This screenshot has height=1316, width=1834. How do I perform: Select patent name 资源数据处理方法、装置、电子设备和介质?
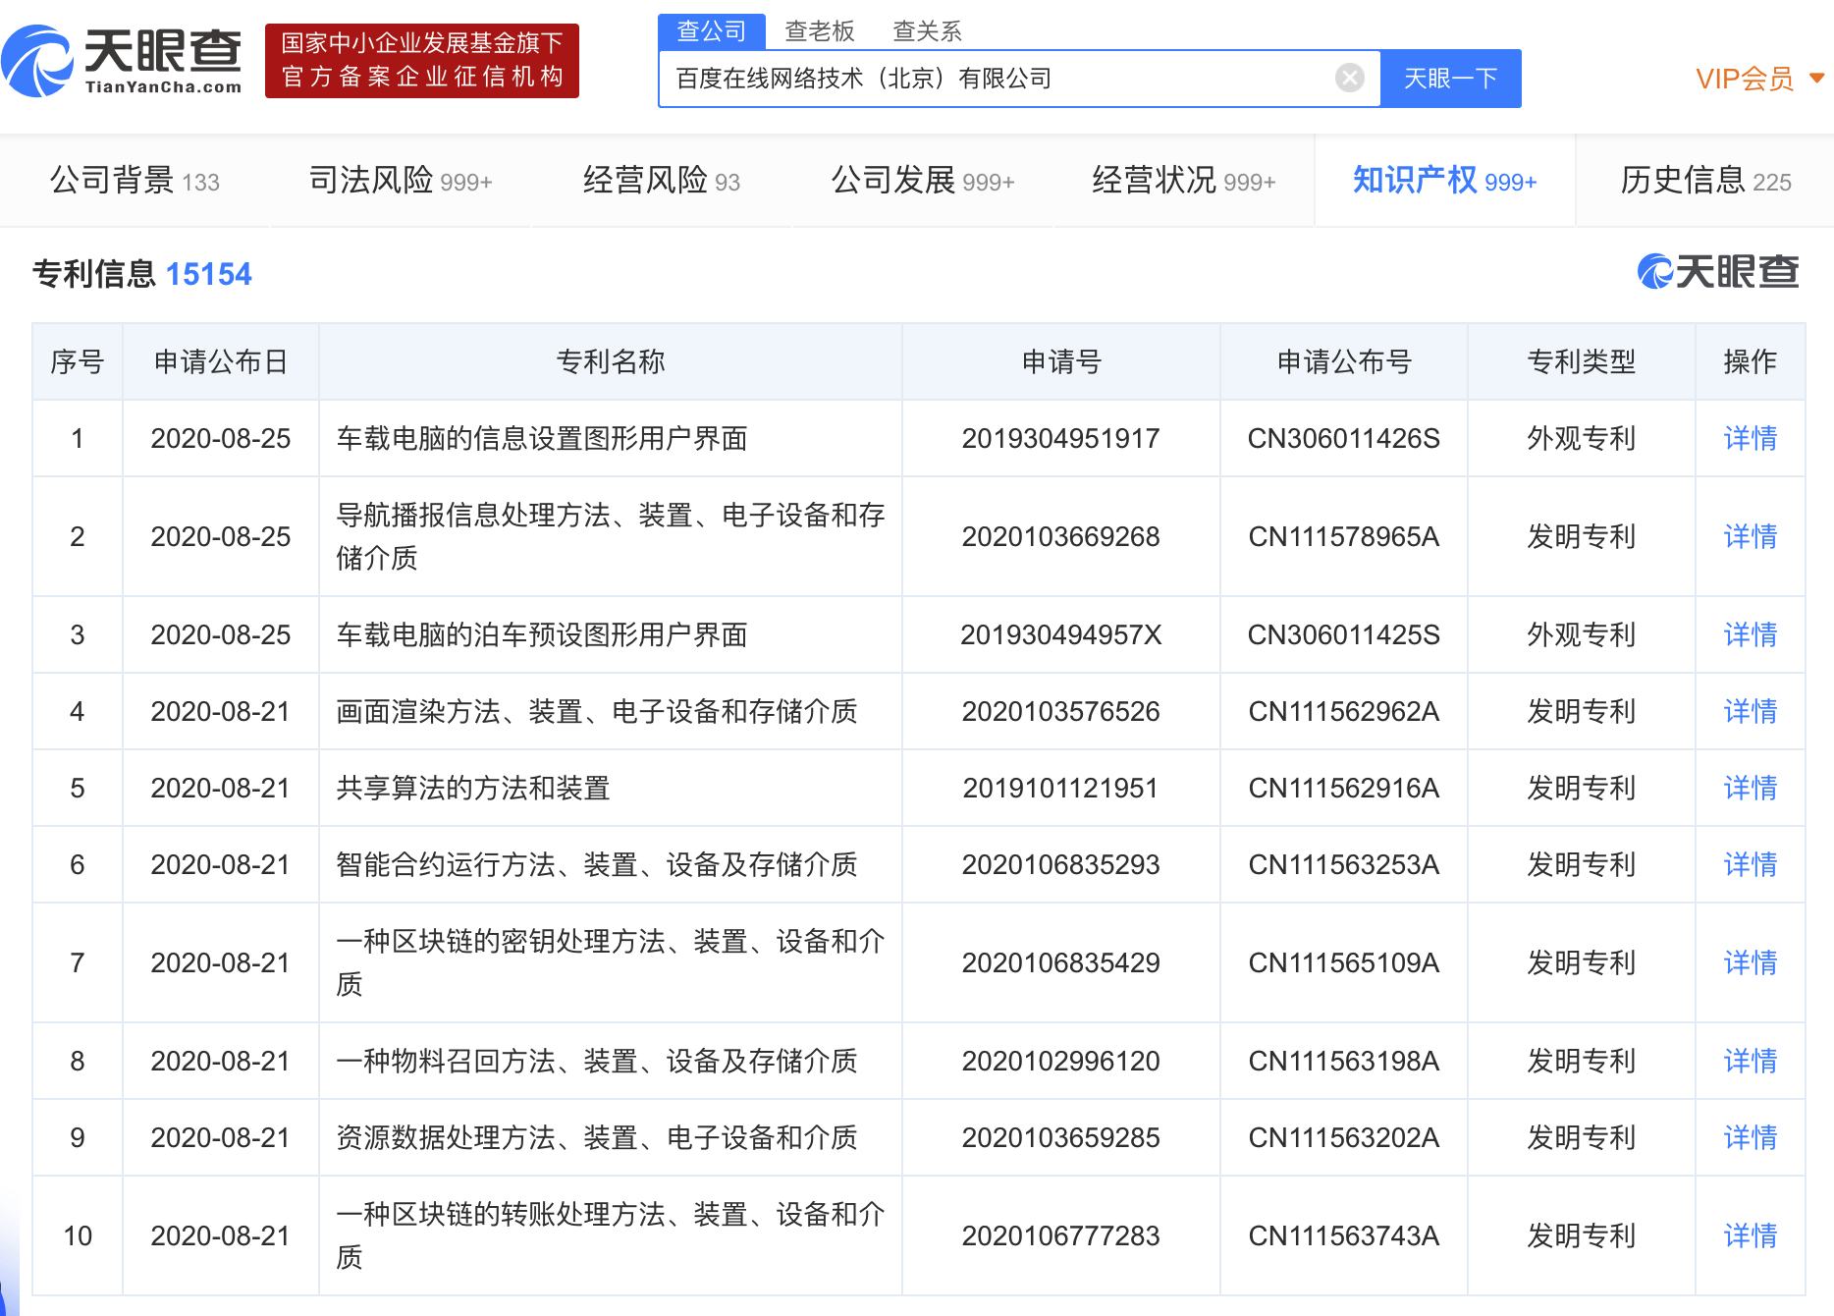coord(597,1137)
